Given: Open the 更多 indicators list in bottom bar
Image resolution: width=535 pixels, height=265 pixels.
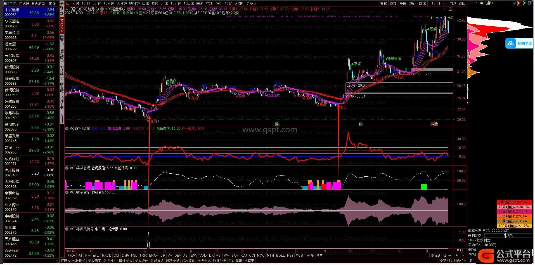Looking at the screenshot, I should point(310,255).
